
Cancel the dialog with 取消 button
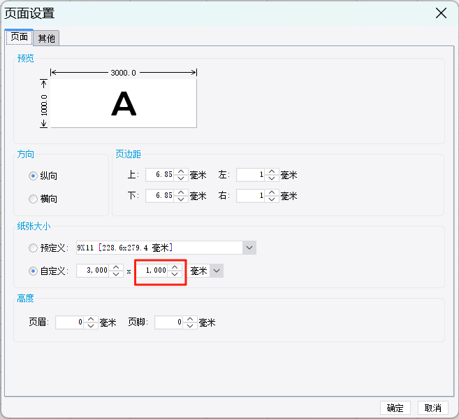coord(433,408)
